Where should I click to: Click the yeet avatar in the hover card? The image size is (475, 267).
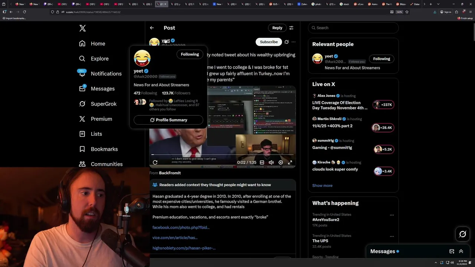click(x=142, y=58)
